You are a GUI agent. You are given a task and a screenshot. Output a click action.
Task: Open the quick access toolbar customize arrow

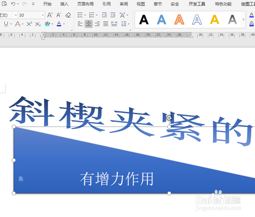pyautogui.click(x=33, y=4)
